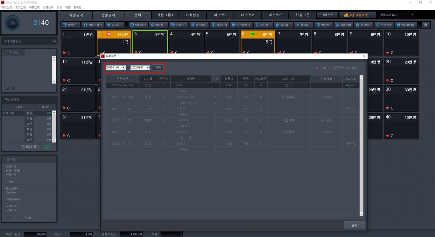Click the order list scrollbar down arrow
The width and height of the screenshot is (435, 237).
(361, 214)
